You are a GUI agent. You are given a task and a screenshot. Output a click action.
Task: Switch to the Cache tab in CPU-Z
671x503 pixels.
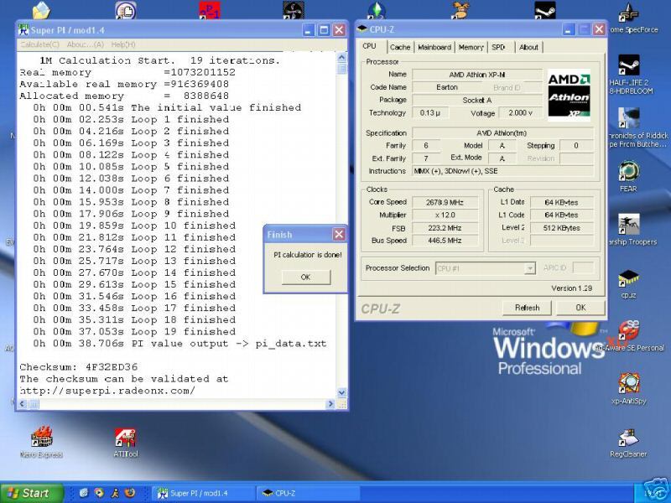point(400,47)
